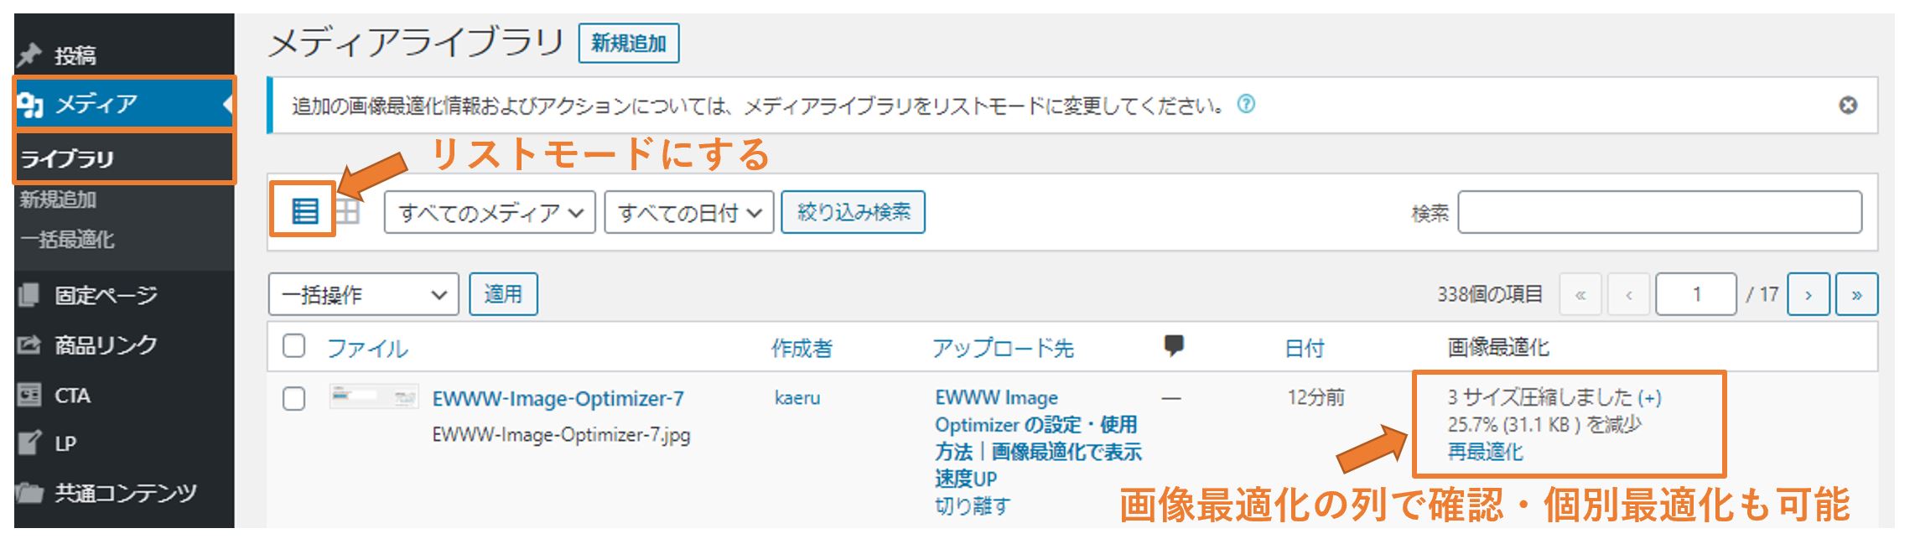The width and height of the screenshot is (1915, 544).
Task: Open the CTA sidebar menu
Action: click(x=72, y=395)
